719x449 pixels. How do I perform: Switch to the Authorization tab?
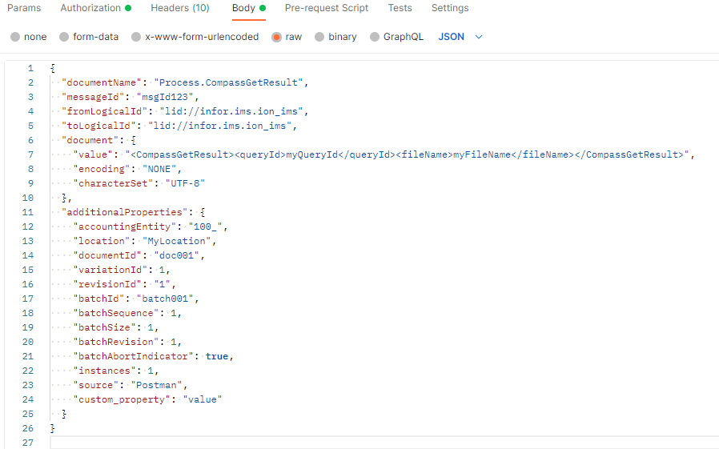[x=95, y=8]
